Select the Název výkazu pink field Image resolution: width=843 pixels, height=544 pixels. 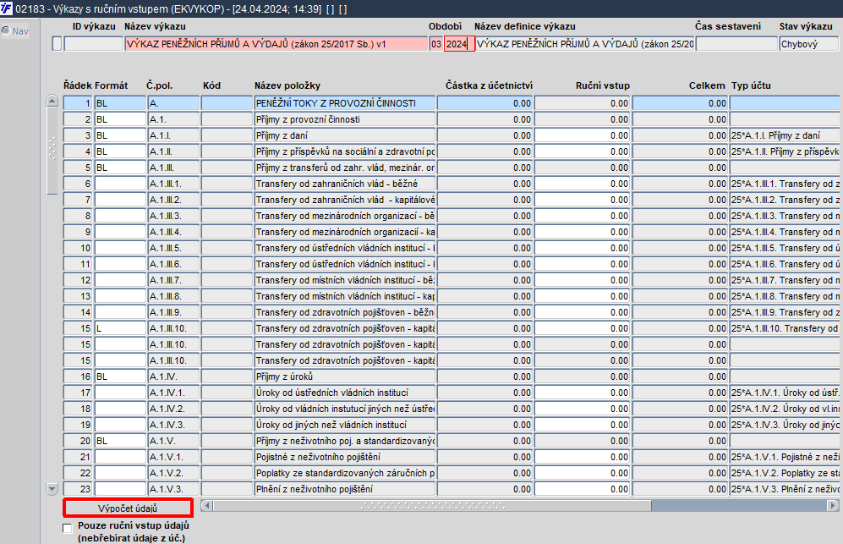click(x=276, y=44)
